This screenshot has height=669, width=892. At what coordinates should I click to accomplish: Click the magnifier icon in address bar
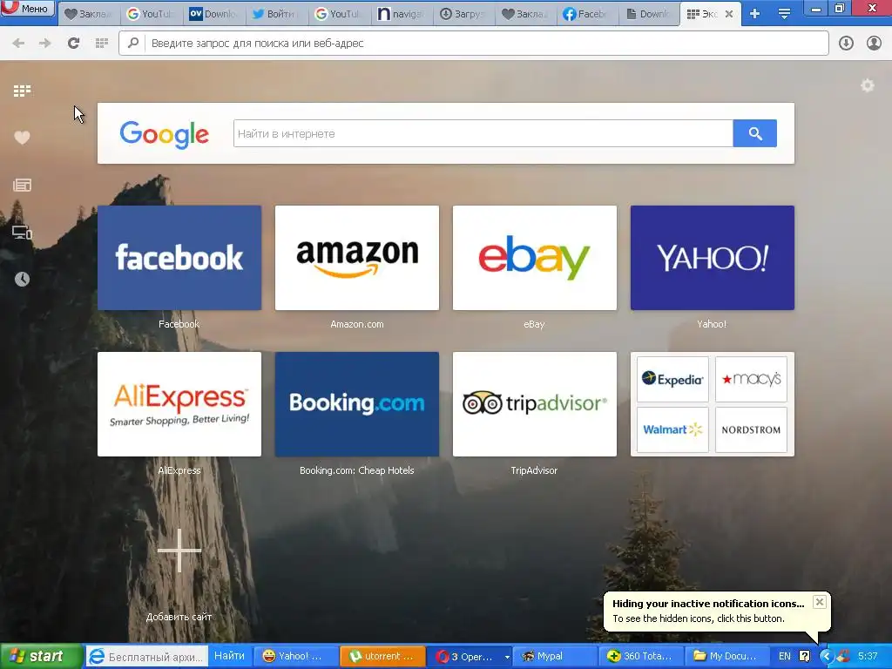[x=133, y=43]
